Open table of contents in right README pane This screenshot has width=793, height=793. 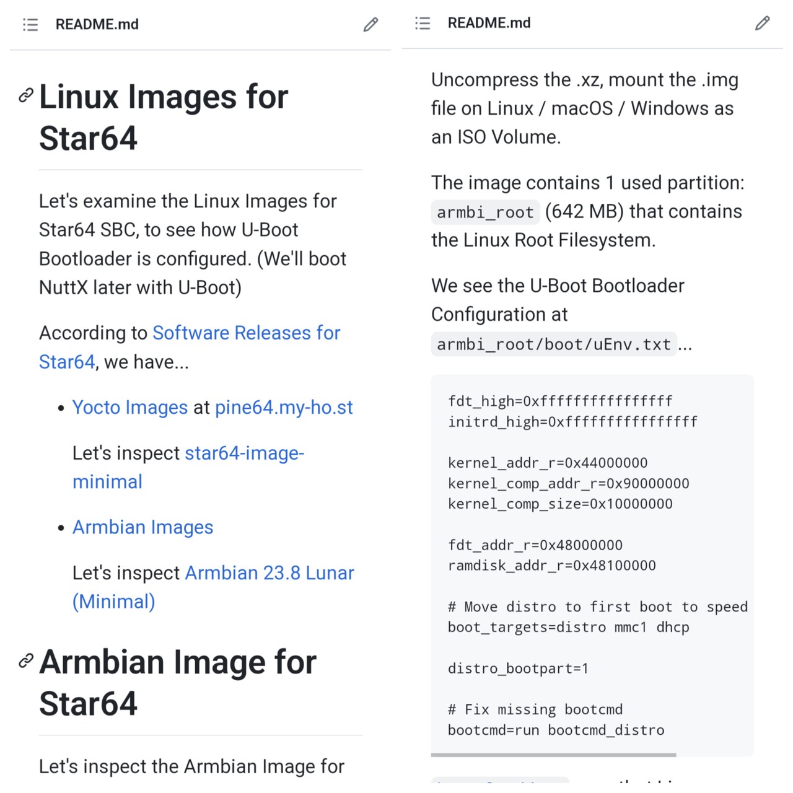(423, 24)
